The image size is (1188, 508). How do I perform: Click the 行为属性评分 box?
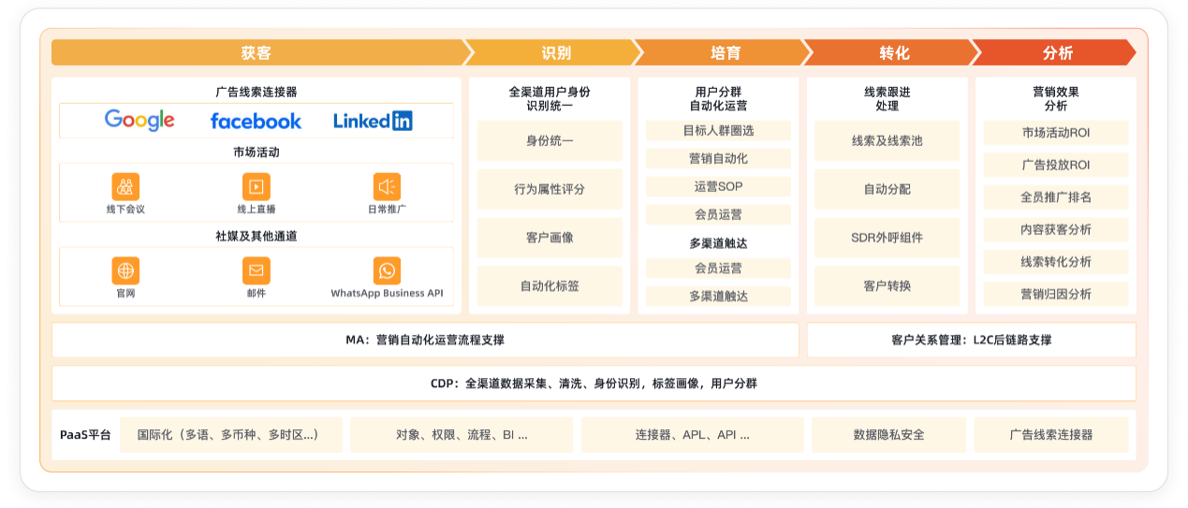pos(550,189)
